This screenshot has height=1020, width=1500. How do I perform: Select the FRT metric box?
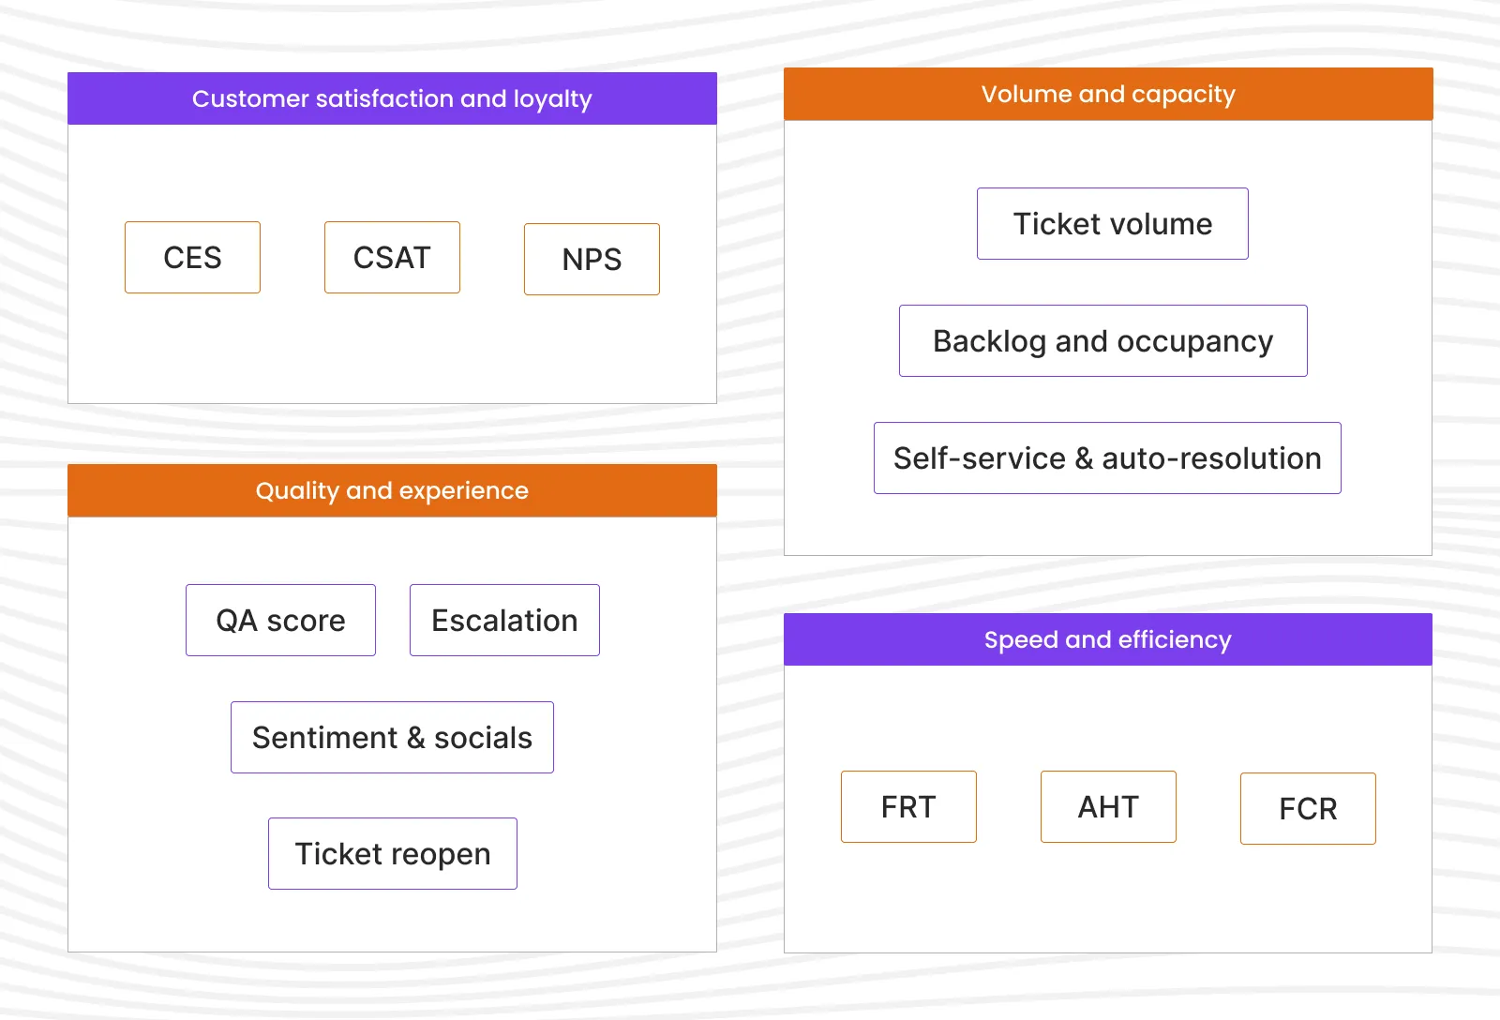click(908, 806)
